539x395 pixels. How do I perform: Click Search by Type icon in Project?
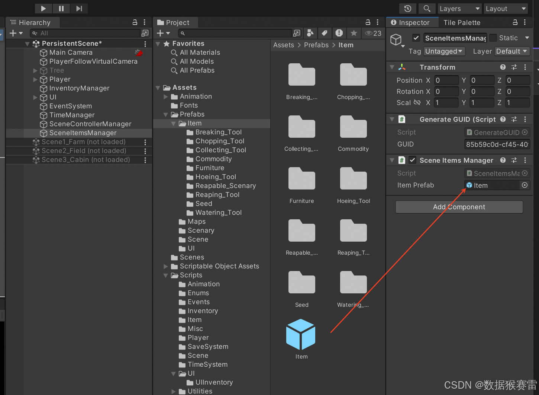coord(310,33)
